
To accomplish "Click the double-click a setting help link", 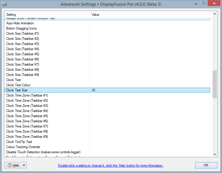I will coord(111,166).
